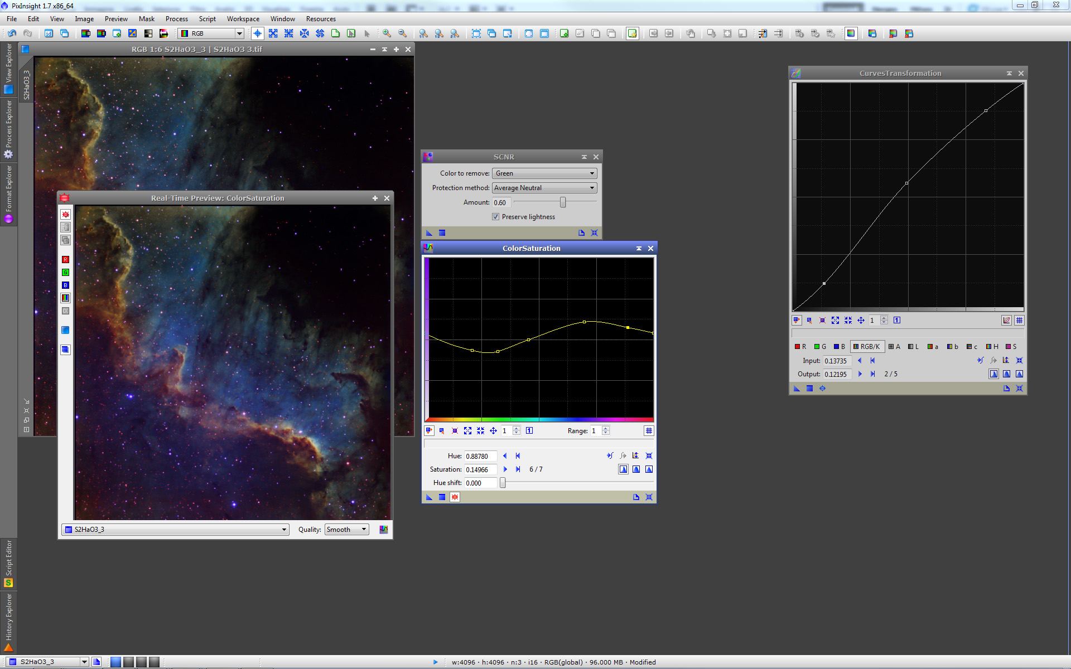Viewport: 1071px width, 669px height.
Task: Open the History Explorer side tab
Action: point(8,623)
